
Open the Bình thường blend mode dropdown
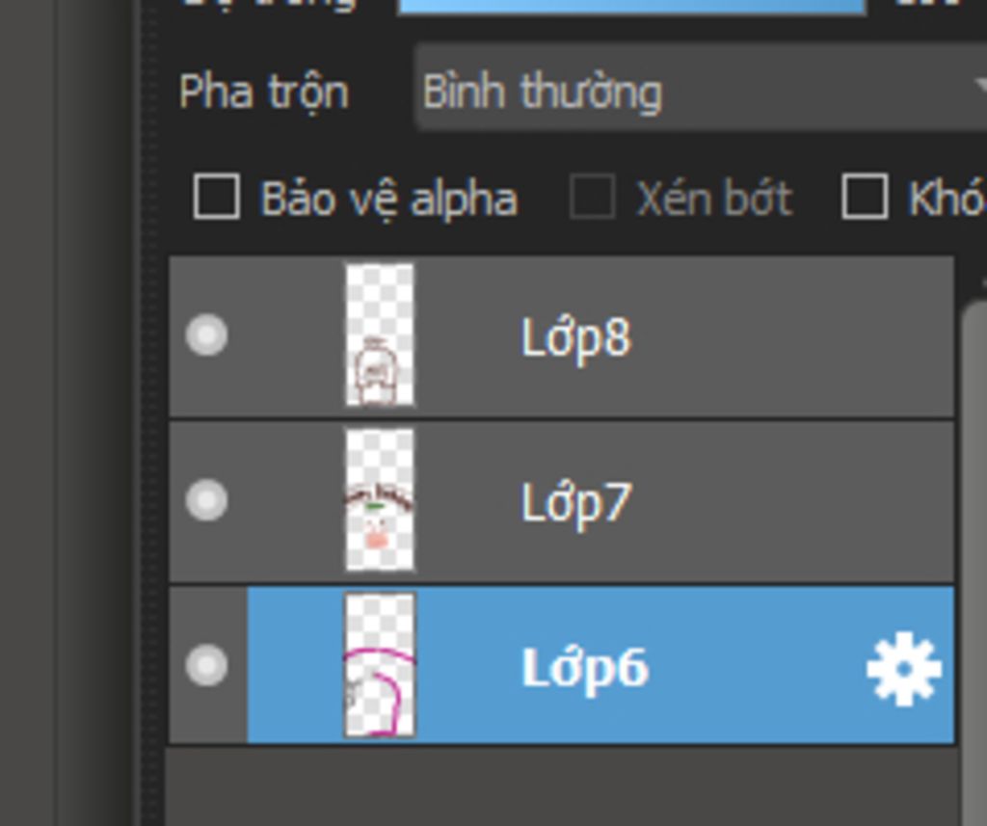pos(701,88)
